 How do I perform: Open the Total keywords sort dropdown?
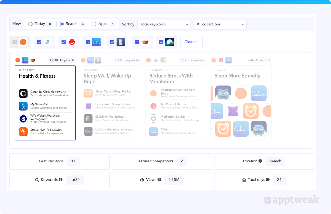[164, 24]
